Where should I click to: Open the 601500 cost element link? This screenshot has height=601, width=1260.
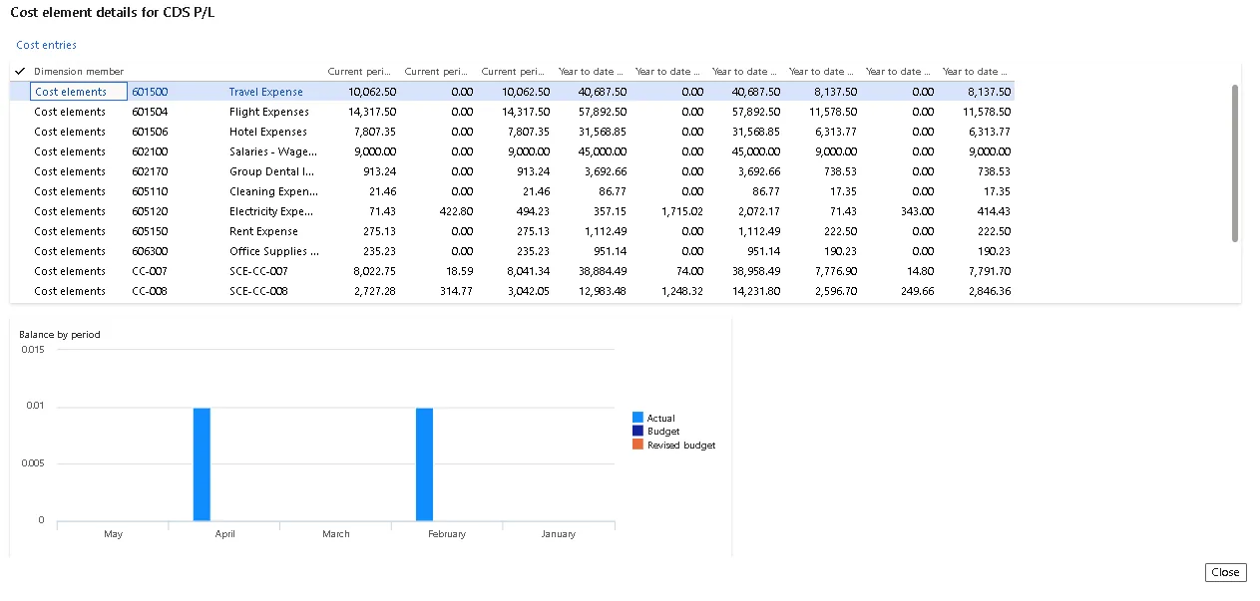150,92
